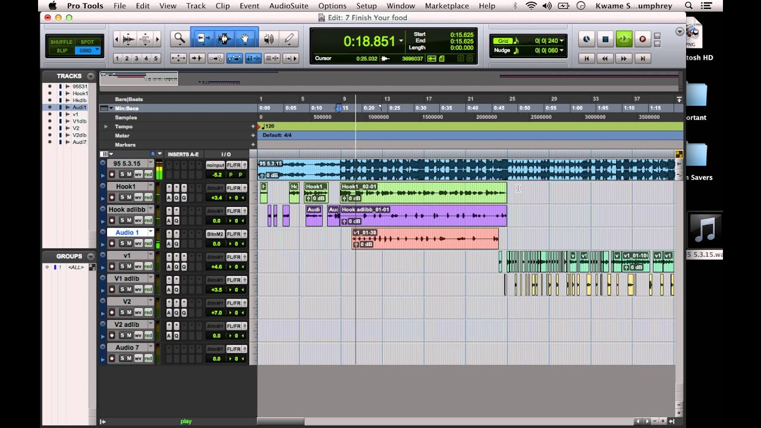761x428 pixels.
Task: Select the Pencil tool
Action: 289,39
